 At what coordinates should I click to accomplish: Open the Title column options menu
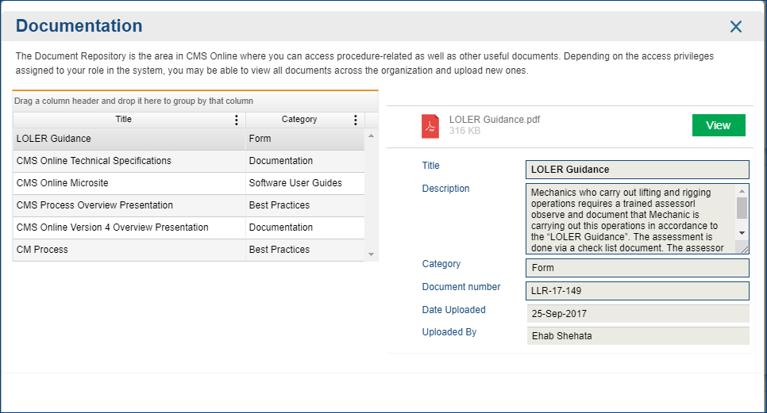[x=237, y=120]
